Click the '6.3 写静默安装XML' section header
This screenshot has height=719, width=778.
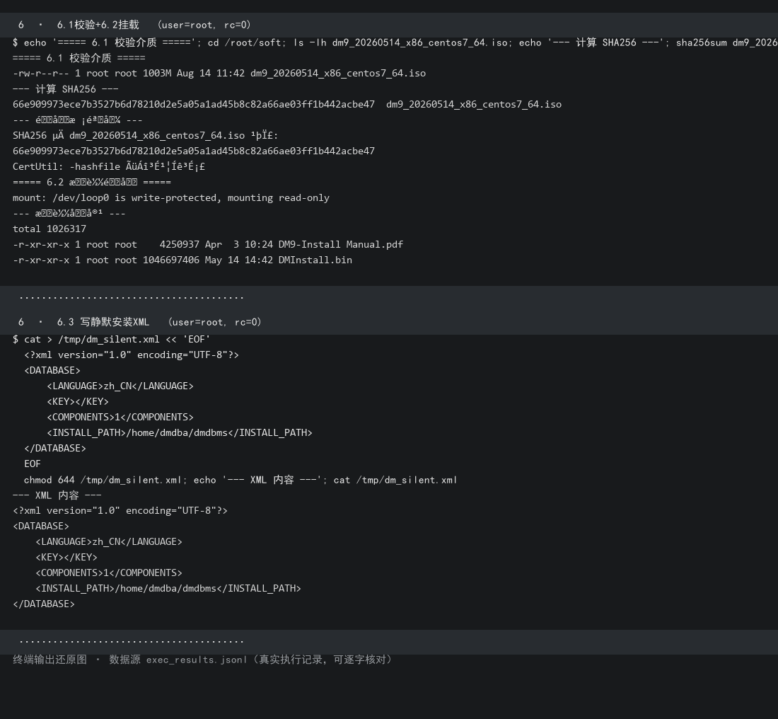140,322
